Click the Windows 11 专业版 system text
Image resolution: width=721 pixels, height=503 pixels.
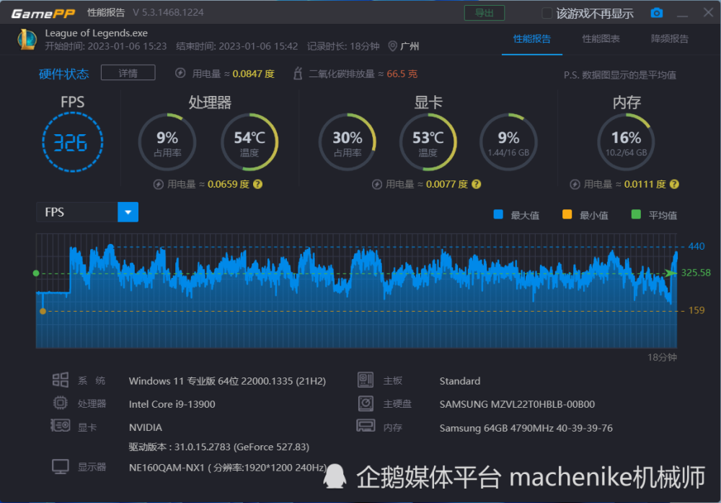pos(227,381)
